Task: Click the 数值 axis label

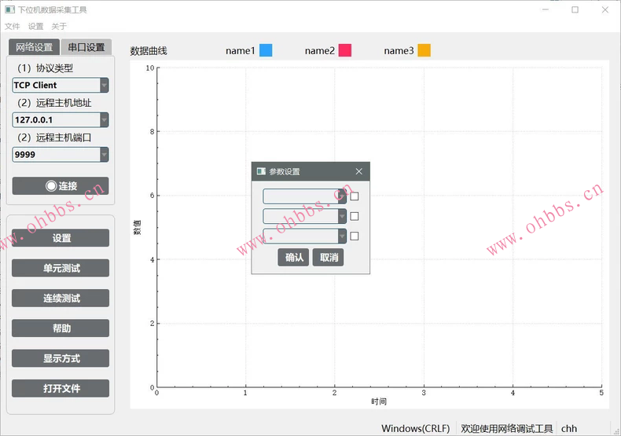Action: pyautogui.click(x=137, y=227)
